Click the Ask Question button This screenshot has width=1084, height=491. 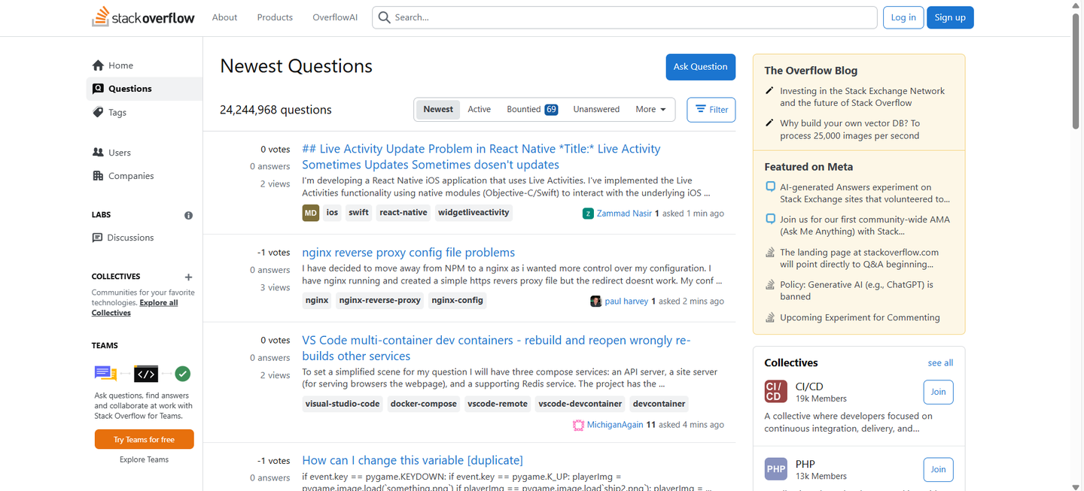[700, 67]
